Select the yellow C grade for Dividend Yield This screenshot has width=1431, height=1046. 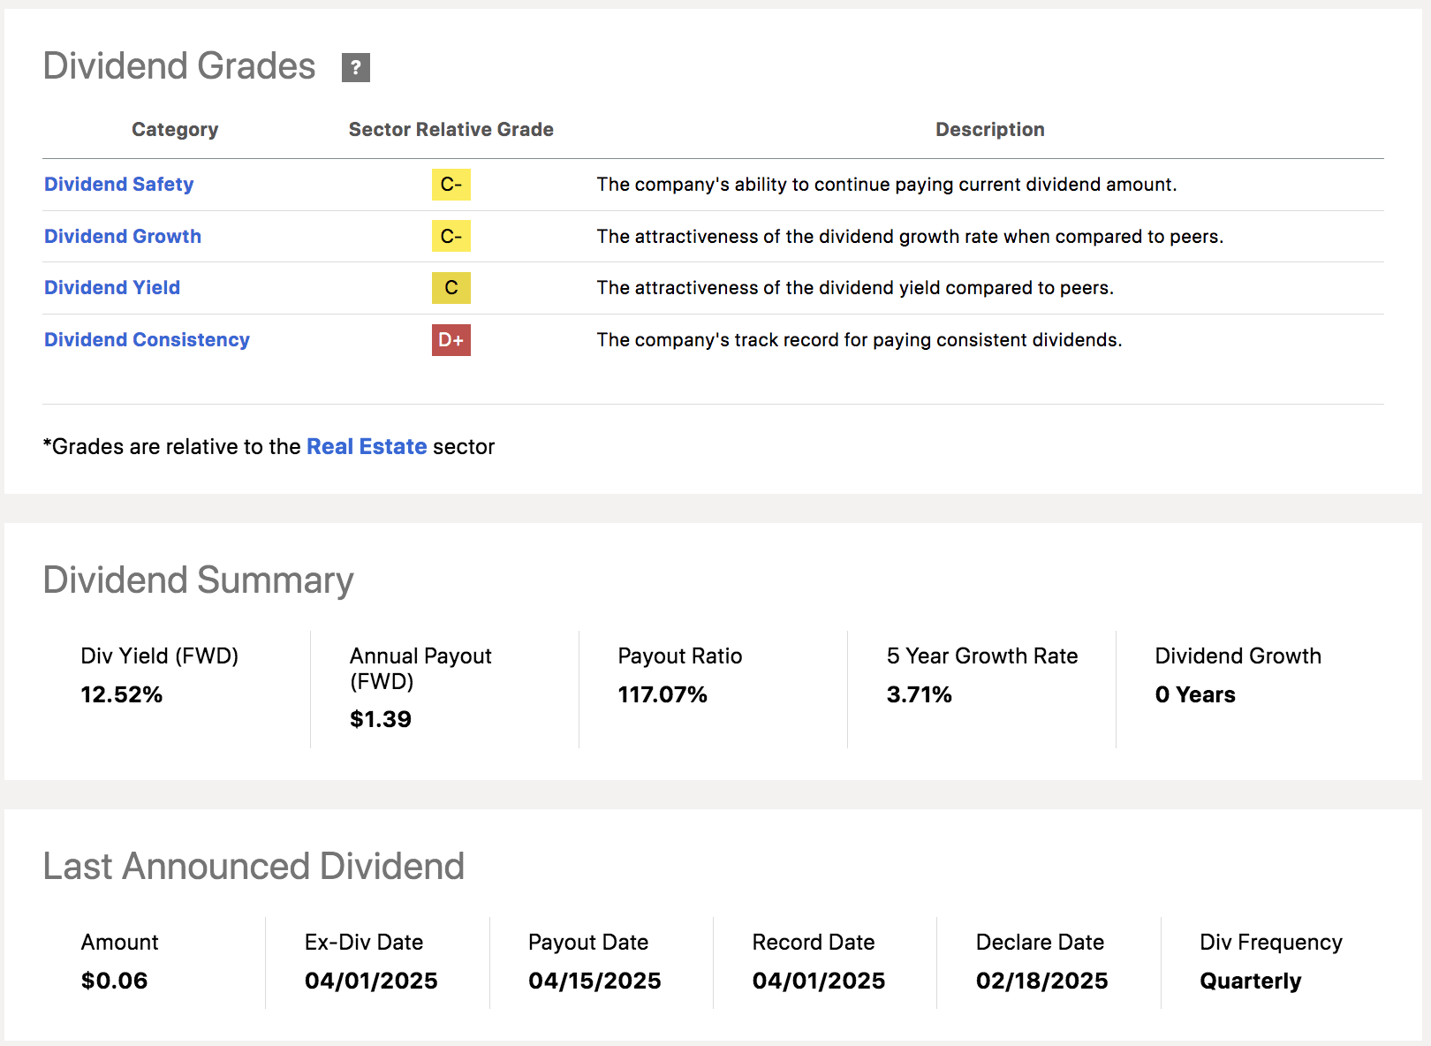(450, 288)
